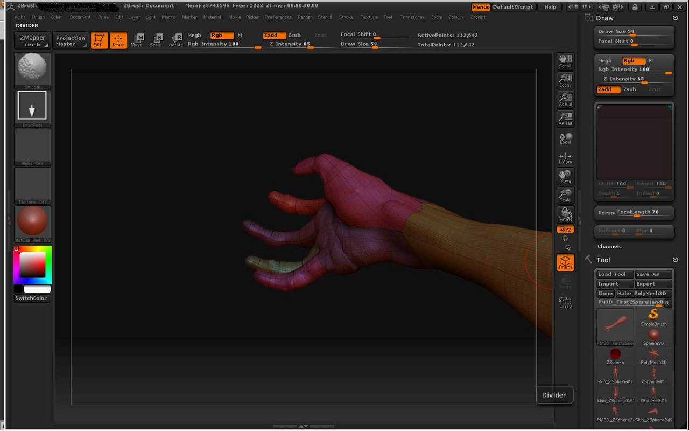
Task: Collapse the DIVIDER section
Action: point(27,25)
